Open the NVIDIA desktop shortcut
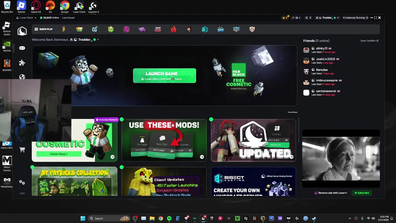396x223 pixels. click(x=7, y=46)
